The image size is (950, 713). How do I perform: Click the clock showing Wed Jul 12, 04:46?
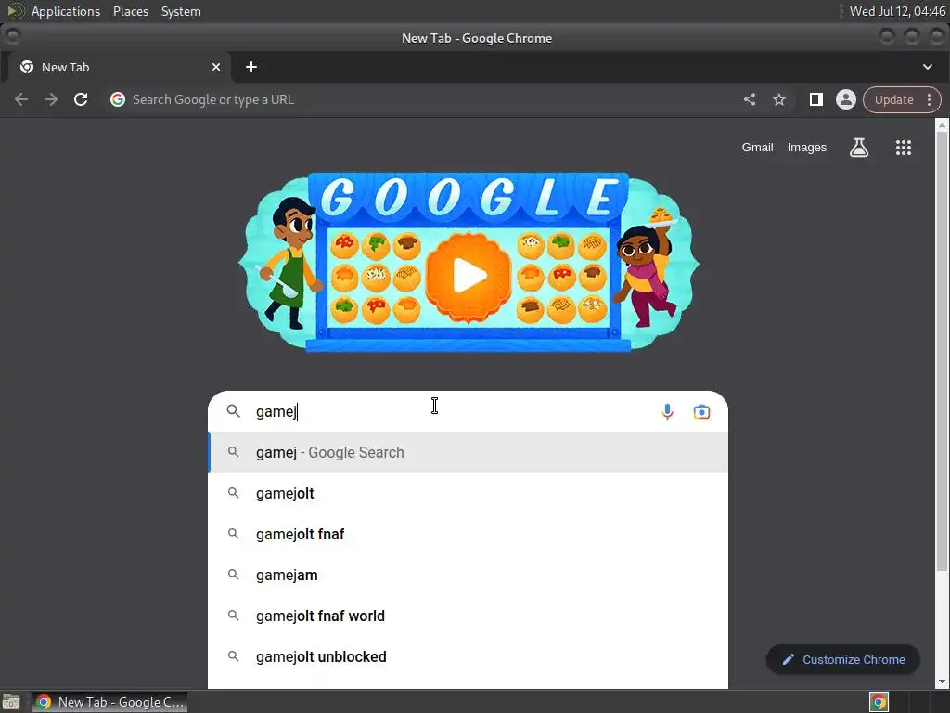pyautogui.click(x=897, y=11)
